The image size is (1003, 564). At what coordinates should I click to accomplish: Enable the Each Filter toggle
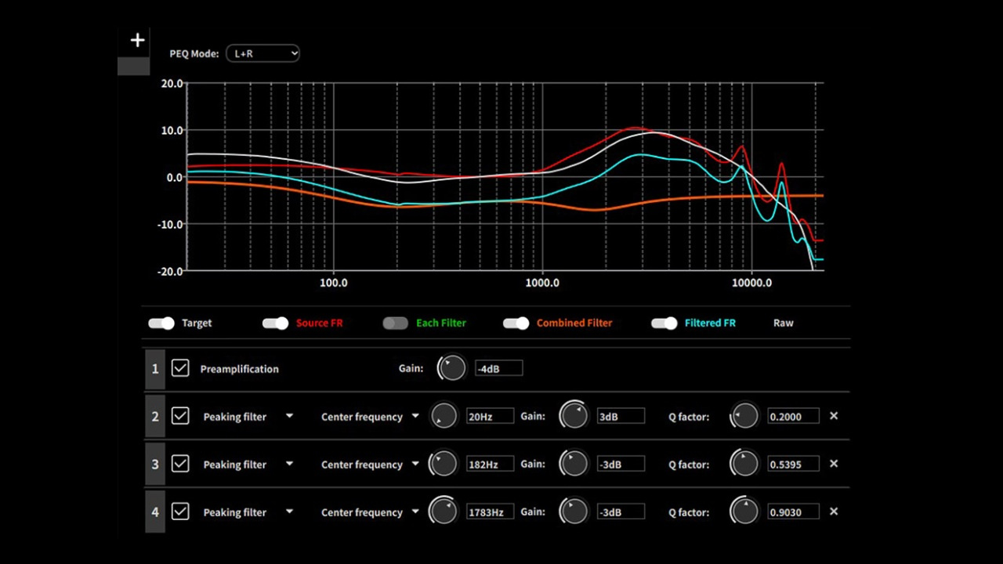click(396, 324)
